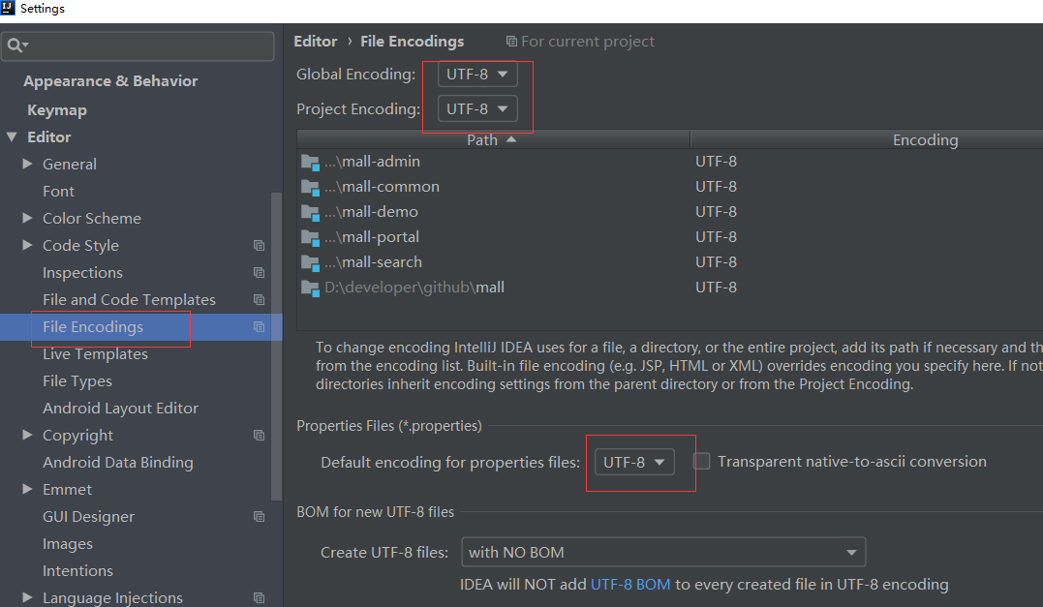Click the search magnifier icon in settings
The image size is (1043, 607).
tap(16, 46)
